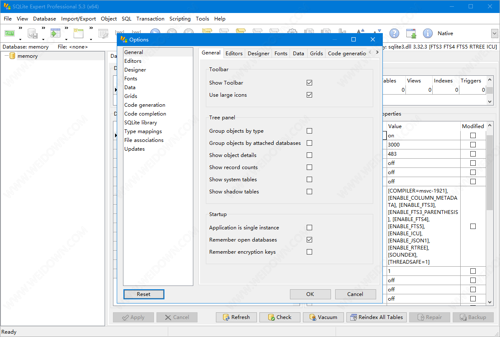Click the disabled Repair button
500x337 pixels.
click(430, 317)
